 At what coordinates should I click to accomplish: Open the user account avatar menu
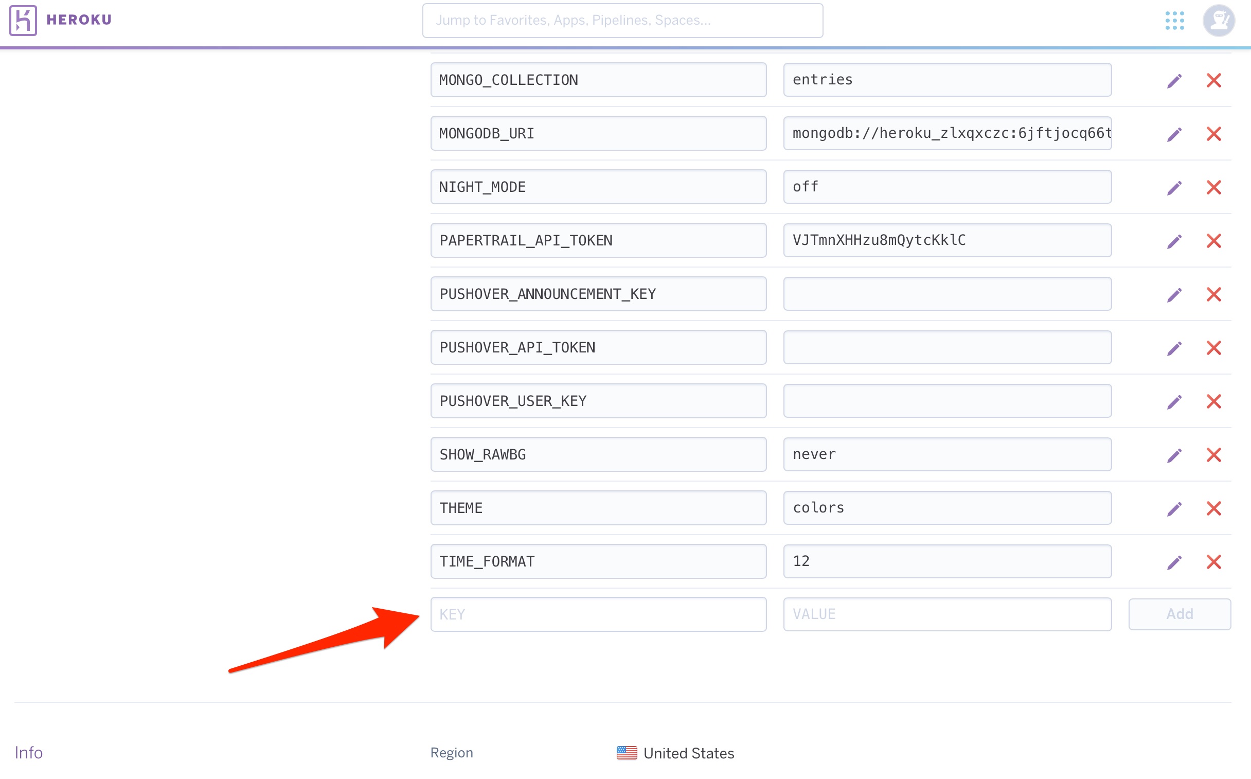click(x=1218, y=21)
